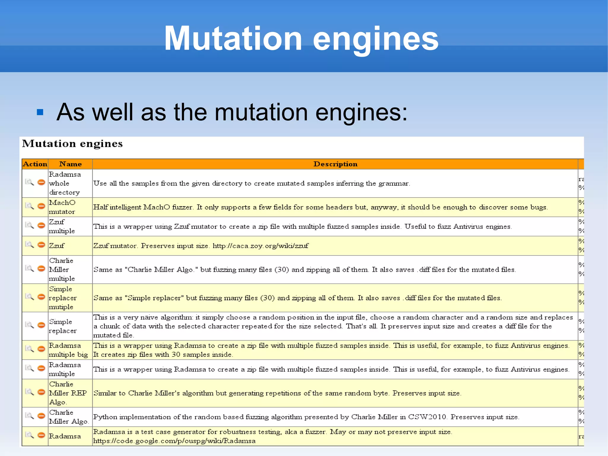View Simple replacer mutiple via magnifier icon
Screen dimensions: 608x456
click(29, 297)
